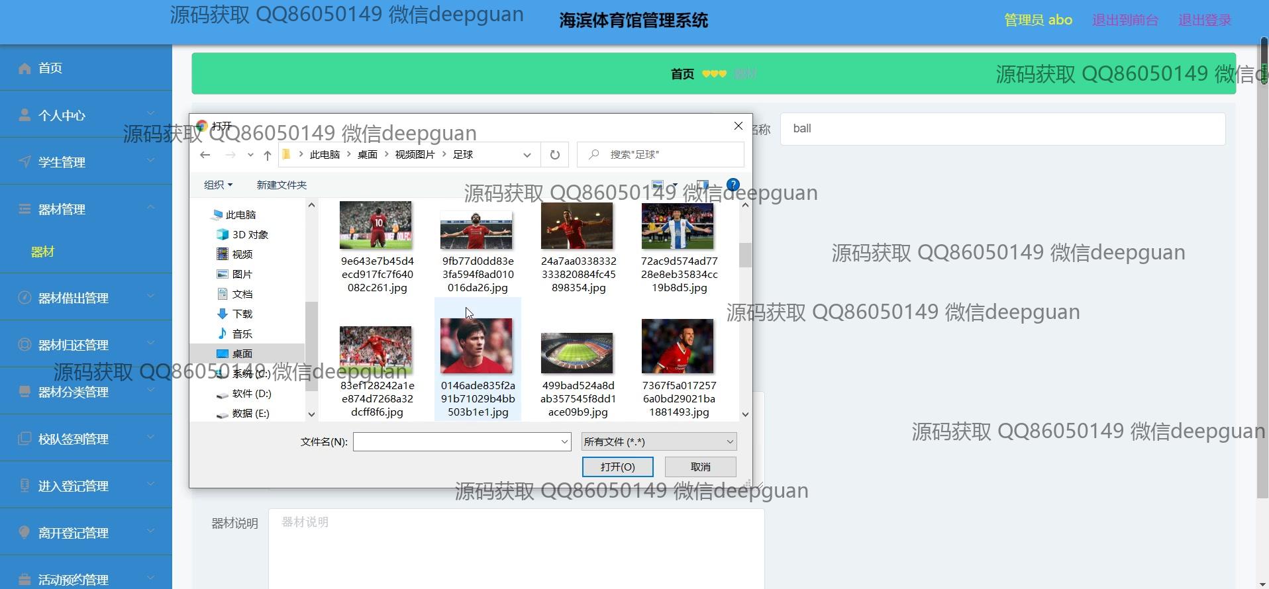
Task: Click the 首页 home sidebar icon
Action: 25,68
